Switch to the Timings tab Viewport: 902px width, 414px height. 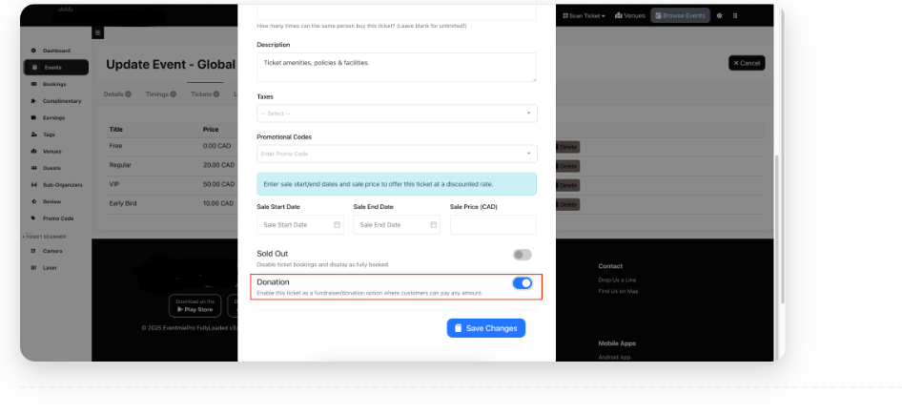point(160,94)
